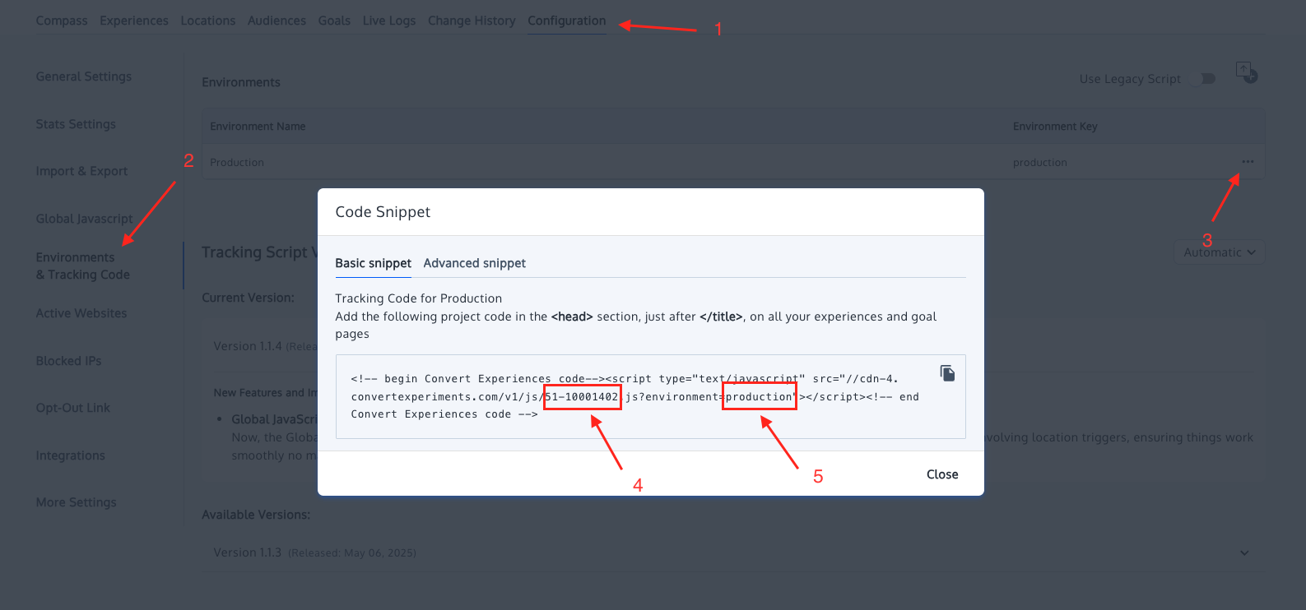The image size is (1306, 610).
Task: Click the production environment key cell
Action: [x=1039, y=163]
